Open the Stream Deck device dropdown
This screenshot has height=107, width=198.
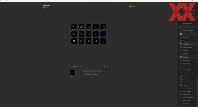click(47, 5)
